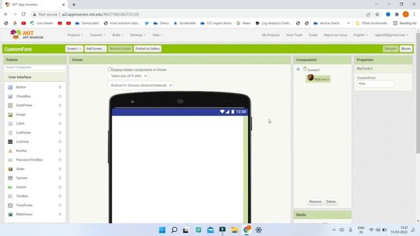Image resolution: width=420 pixels, height=236 pixels.
Task: Open the View Trash link
Action: tap(294, 35)
